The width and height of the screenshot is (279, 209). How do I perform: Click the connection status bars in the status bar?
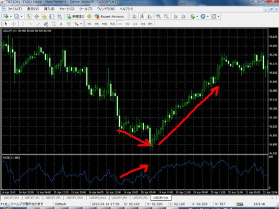coord(239,204)
